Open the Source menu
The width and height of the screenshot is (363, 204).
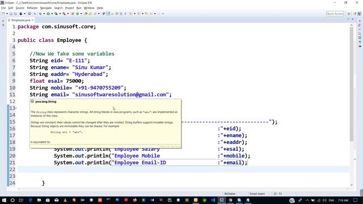(20, 8)
